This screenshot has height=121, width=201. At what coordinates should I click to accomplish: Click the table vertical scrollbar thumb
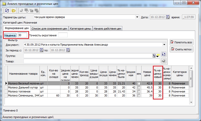coord(191,79)
